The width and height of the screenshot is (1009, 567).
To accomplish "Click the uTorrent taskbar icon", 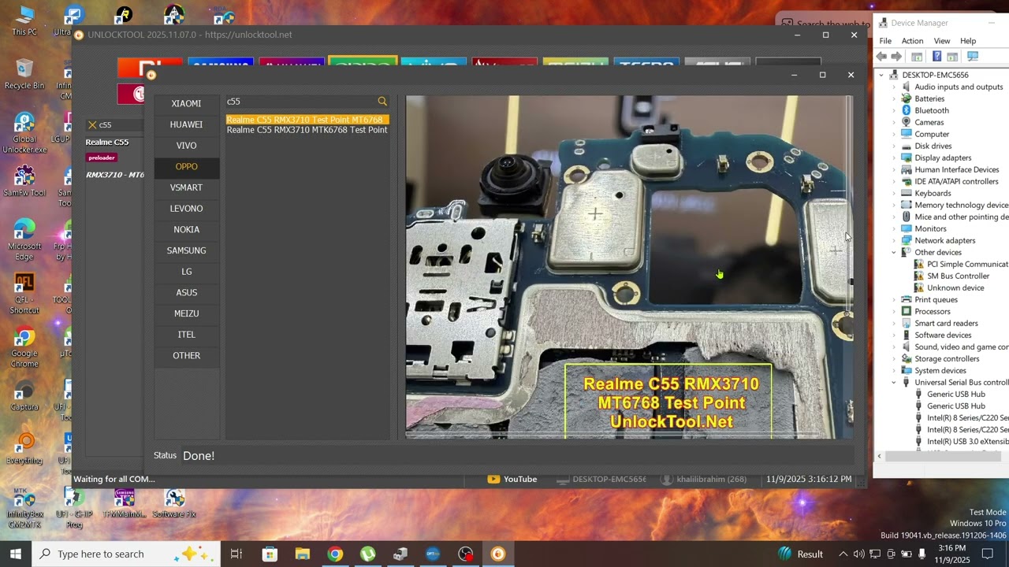I will [368, 554].
